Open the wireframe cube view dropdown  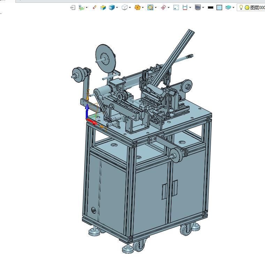(130, 8)
